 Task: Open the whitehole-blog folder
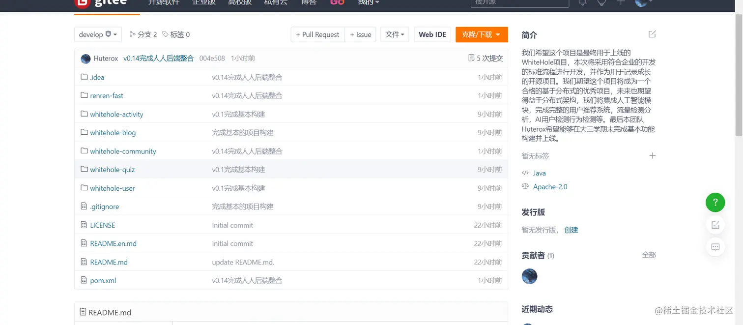113,132
